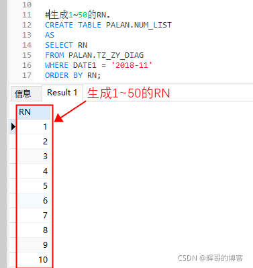Click FROM keyword on line 15
This screenshot has height=268, width=253.
(x=54, y=55)
